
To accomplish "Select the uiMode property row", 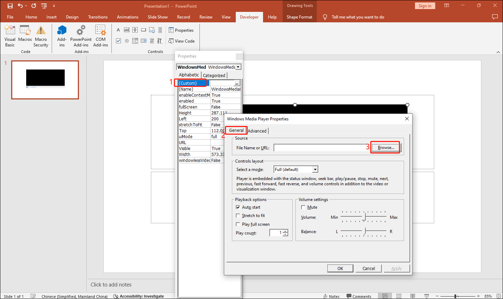I will click(201, 137).
